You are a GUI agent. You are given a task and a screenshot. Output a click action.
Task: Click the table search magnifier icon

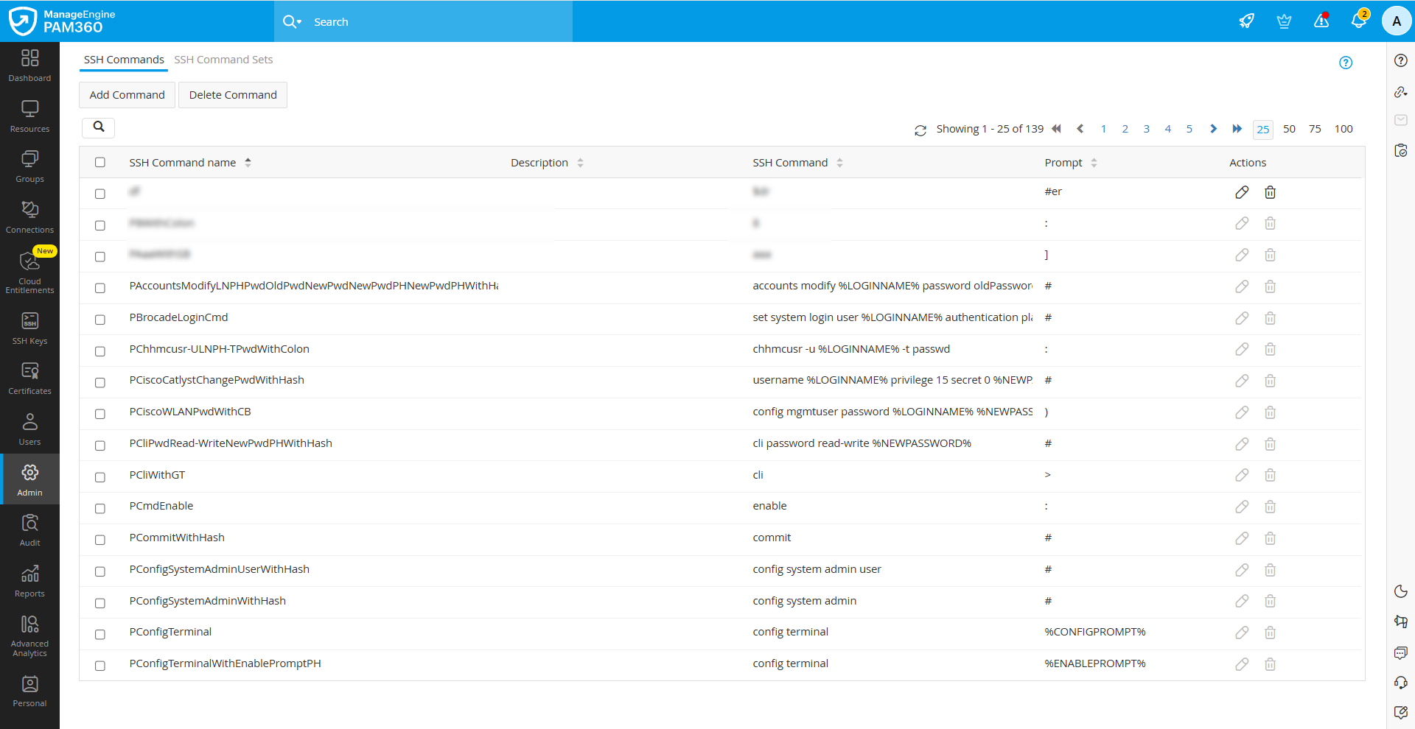[99, 127]
